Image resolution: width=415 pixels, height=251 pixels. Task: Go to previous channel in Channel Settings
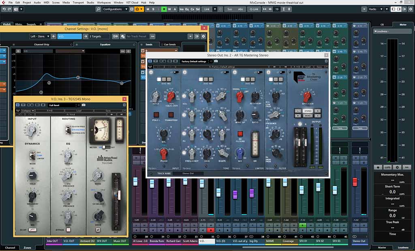54,36
